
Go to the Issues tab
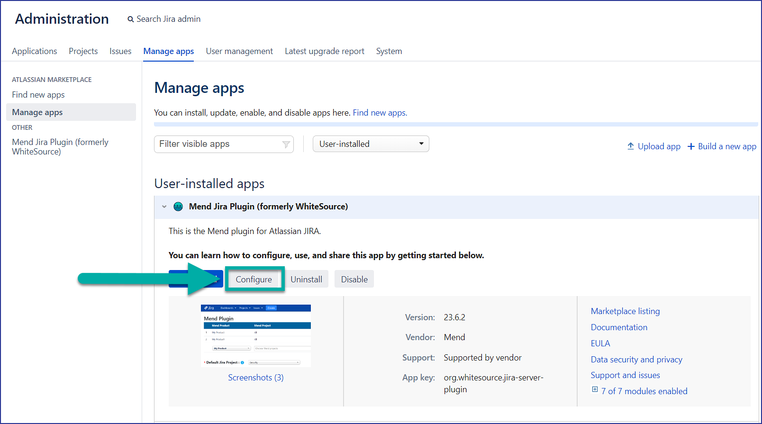tap(120, 51)
